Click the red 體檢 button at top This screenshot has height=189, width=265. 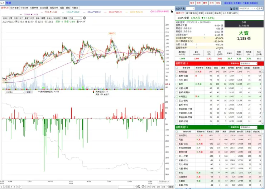(x=205, y=3)
